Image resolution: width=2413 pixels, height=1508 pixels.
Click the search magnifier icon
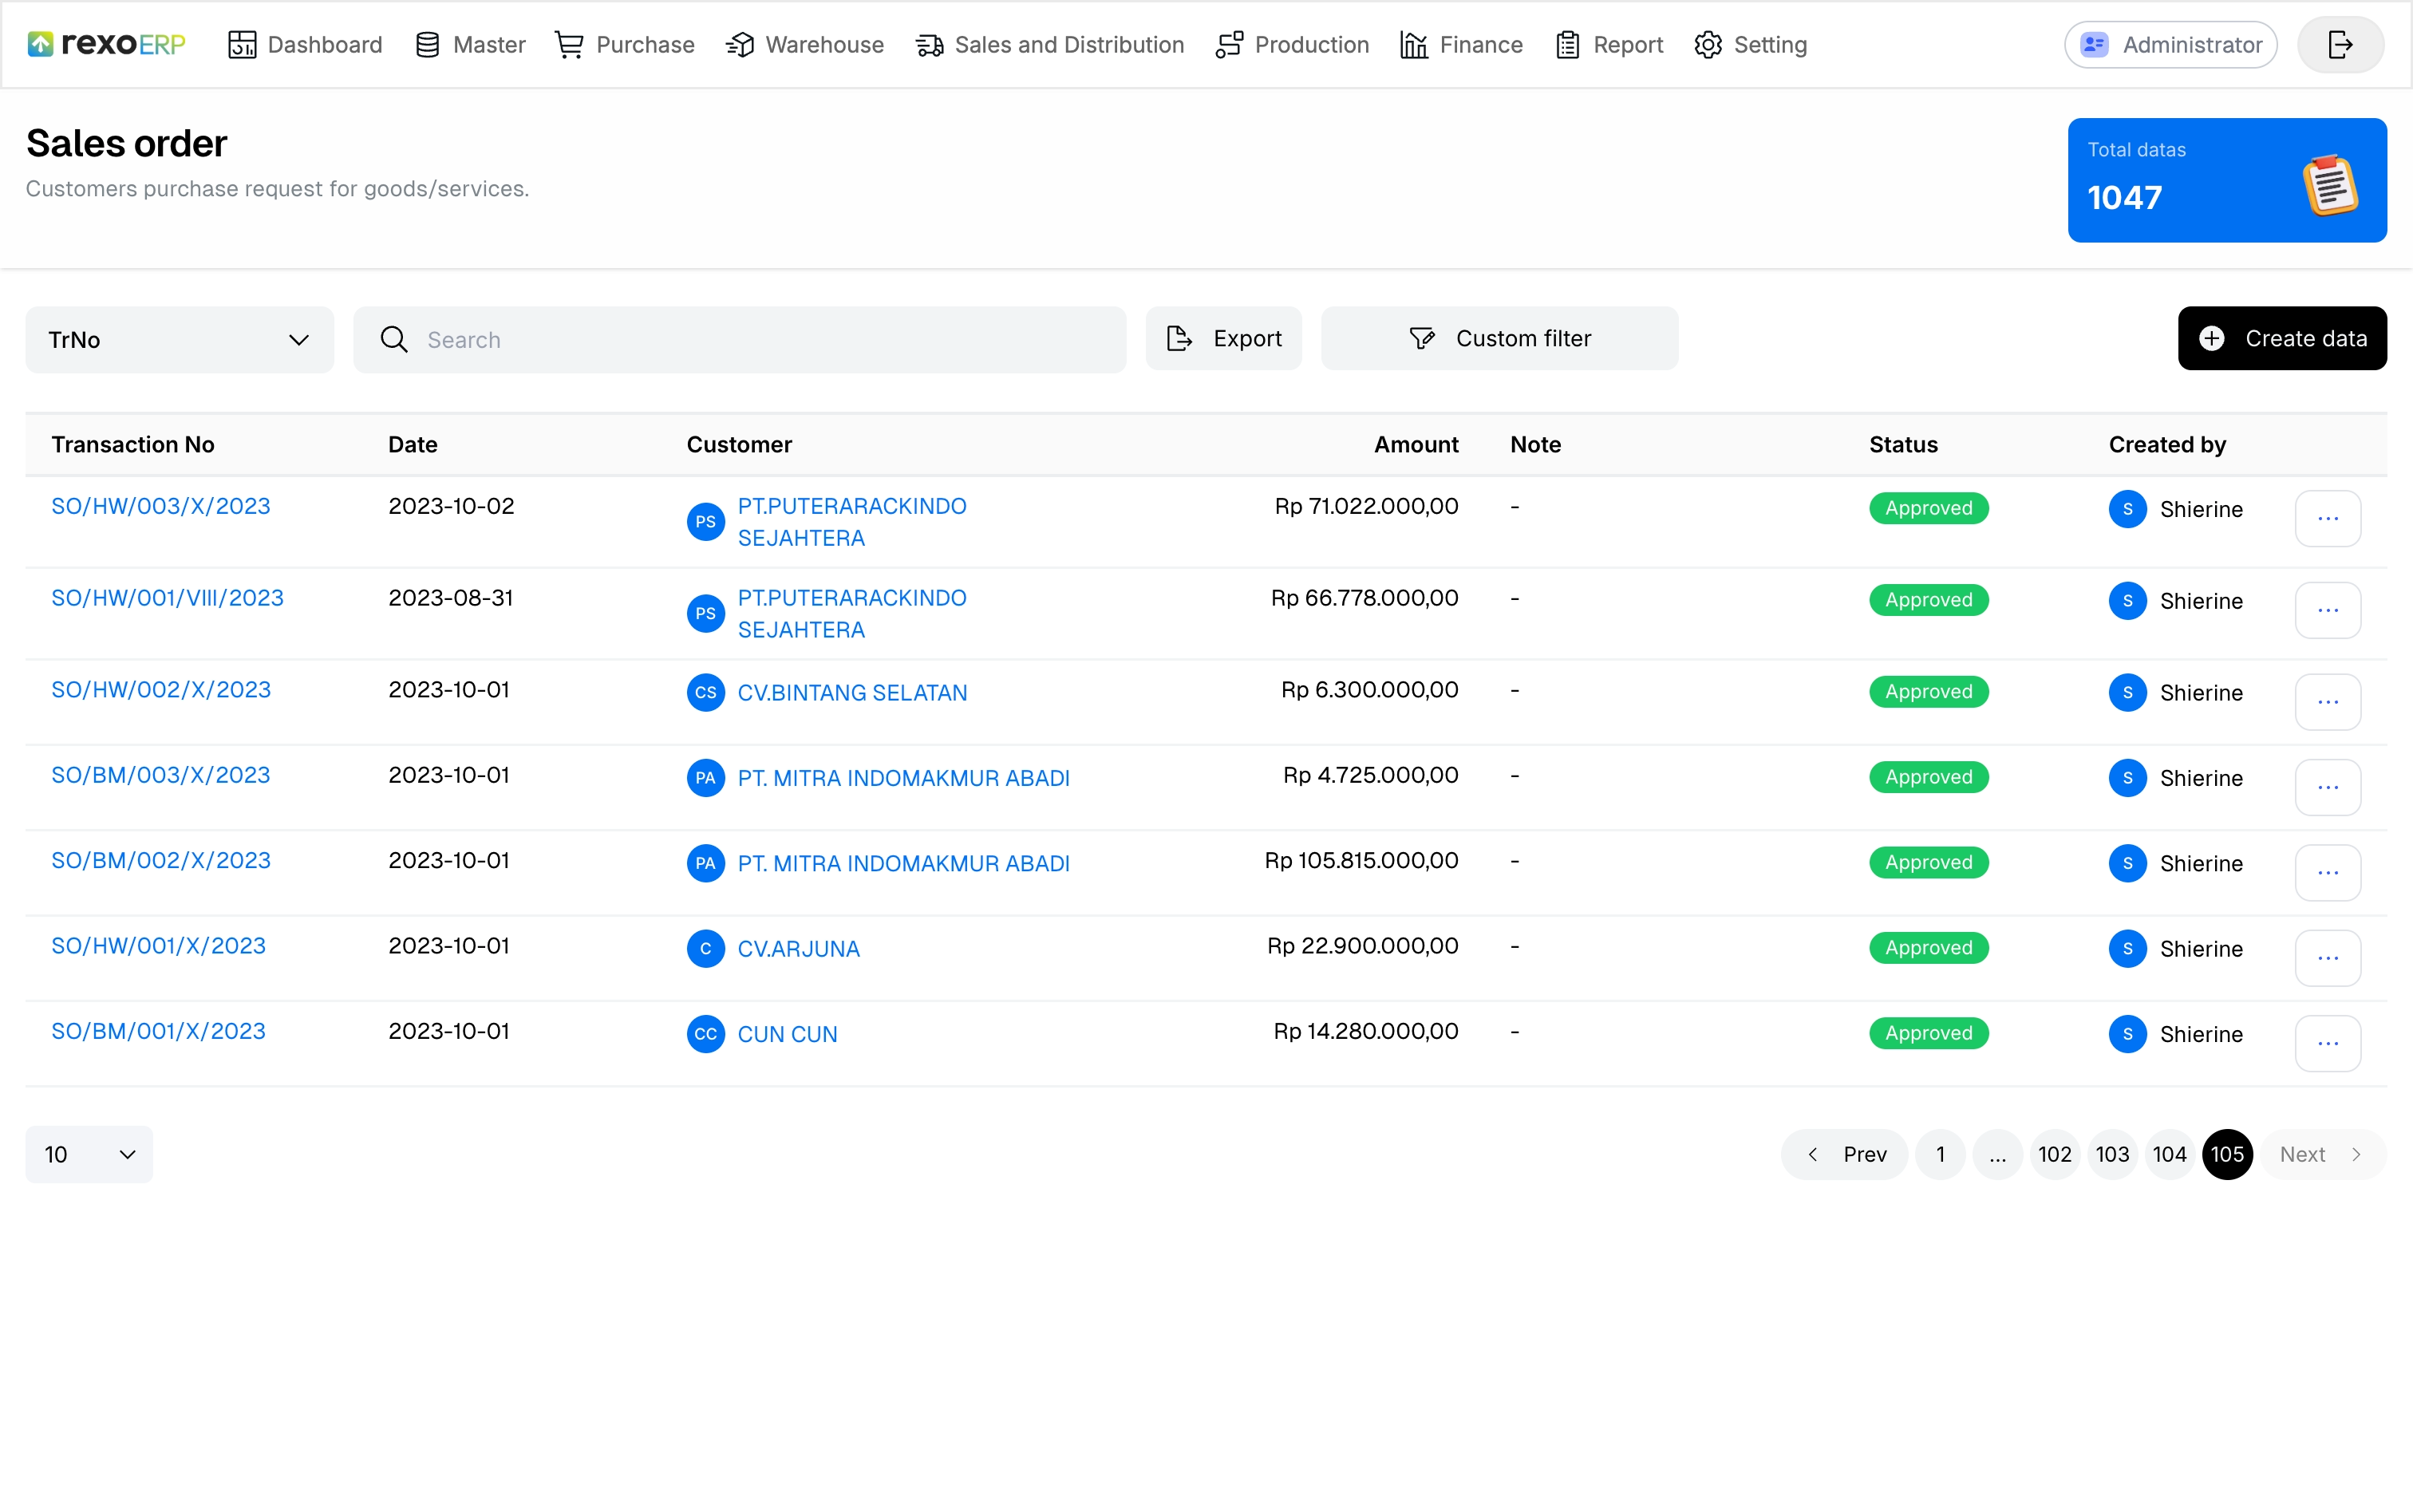click(x=394, y=340)
